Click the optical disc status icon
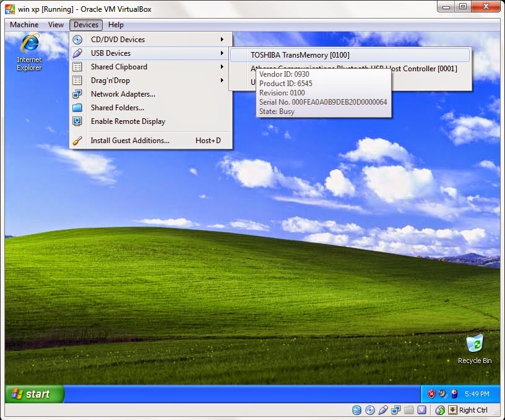Screen dimensions: 505x420 click(x=370, y=410)
